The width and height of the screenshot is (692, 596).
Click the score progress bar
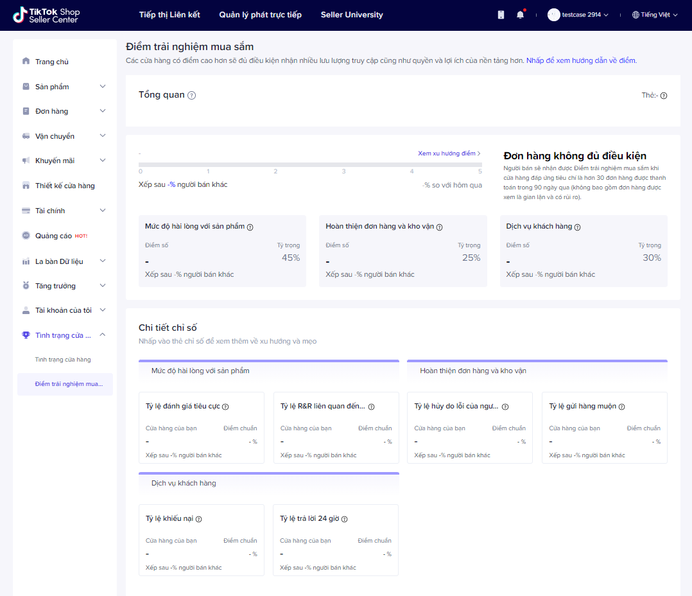point(310,165)
